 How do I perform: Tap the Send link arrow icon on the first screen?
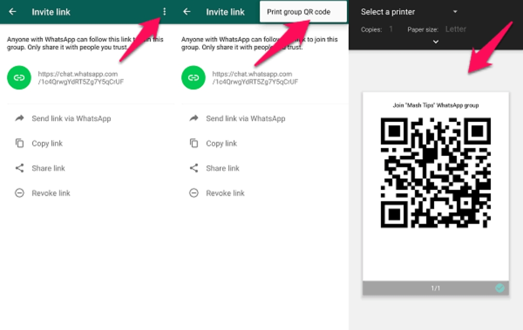(x=19, y=118)
